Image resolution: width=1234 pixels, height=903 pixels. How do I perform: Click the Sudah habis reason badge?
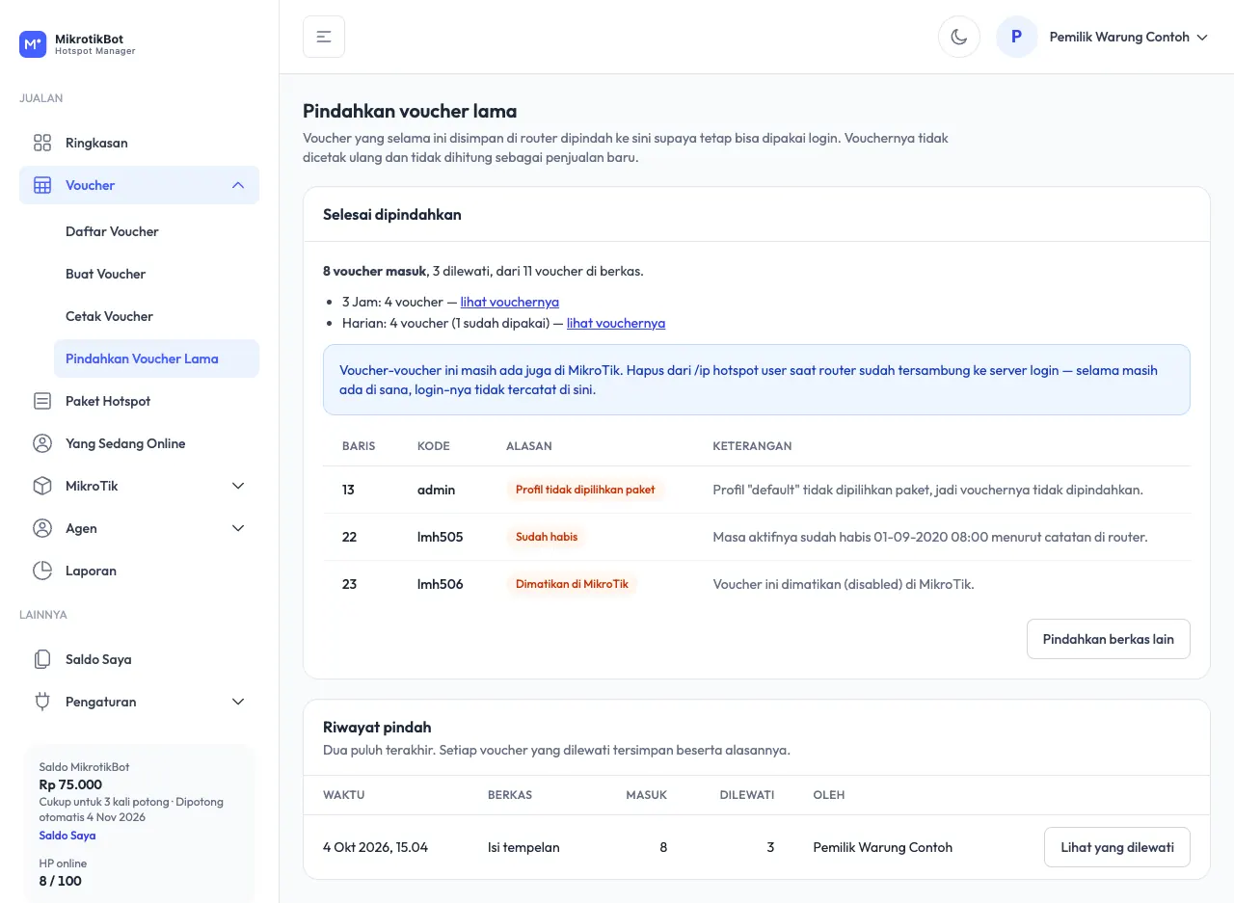(547, 537)
